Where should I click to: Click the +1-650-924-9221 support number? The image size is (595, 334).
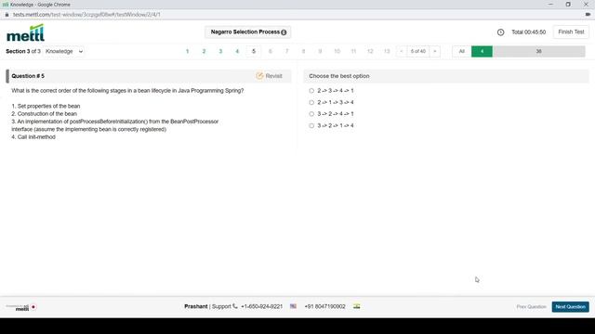coord(261,306)
